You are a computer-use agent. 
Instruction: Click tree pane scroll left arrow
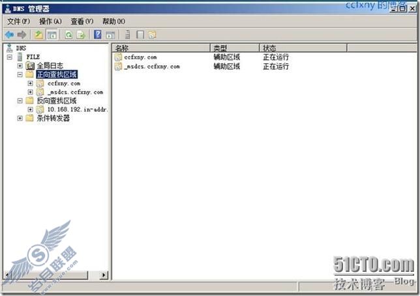[7, 275]
